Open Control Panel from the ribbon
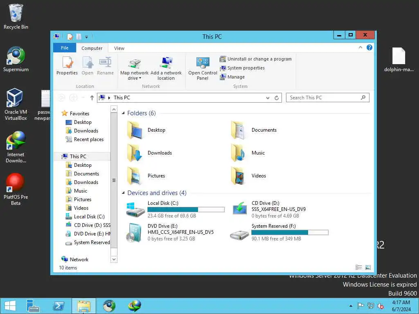419x314 pixels. [203, 68]
